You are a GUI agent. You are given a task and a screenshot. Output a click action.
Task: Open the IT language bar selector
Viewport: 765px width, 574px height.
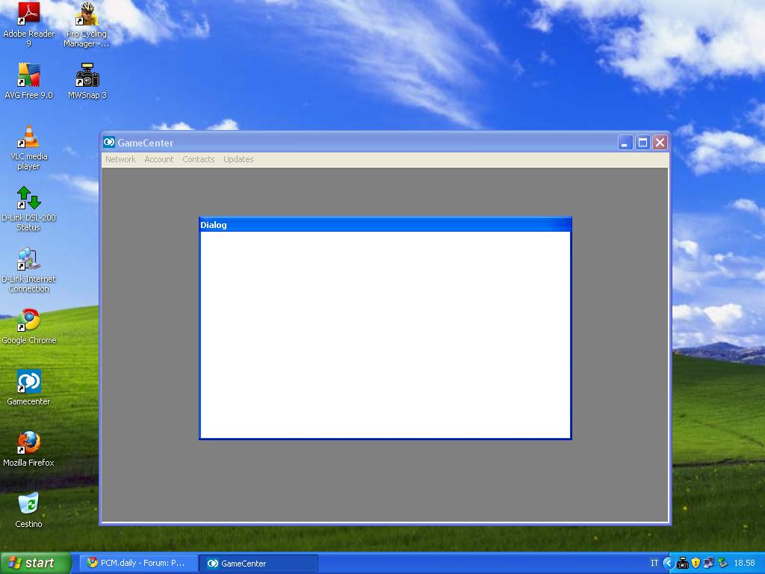[654, 564]
